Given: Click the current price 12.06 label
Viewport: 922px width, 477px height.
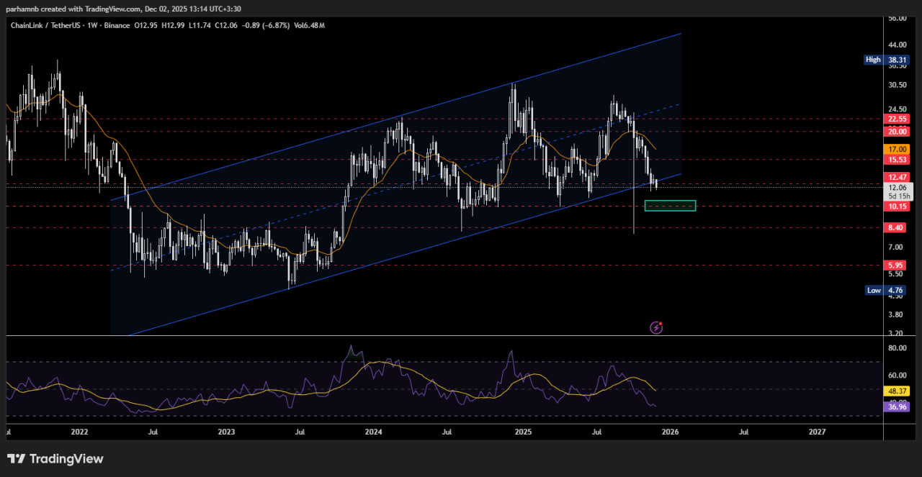Looking at the screenshot, I should 897,187.
